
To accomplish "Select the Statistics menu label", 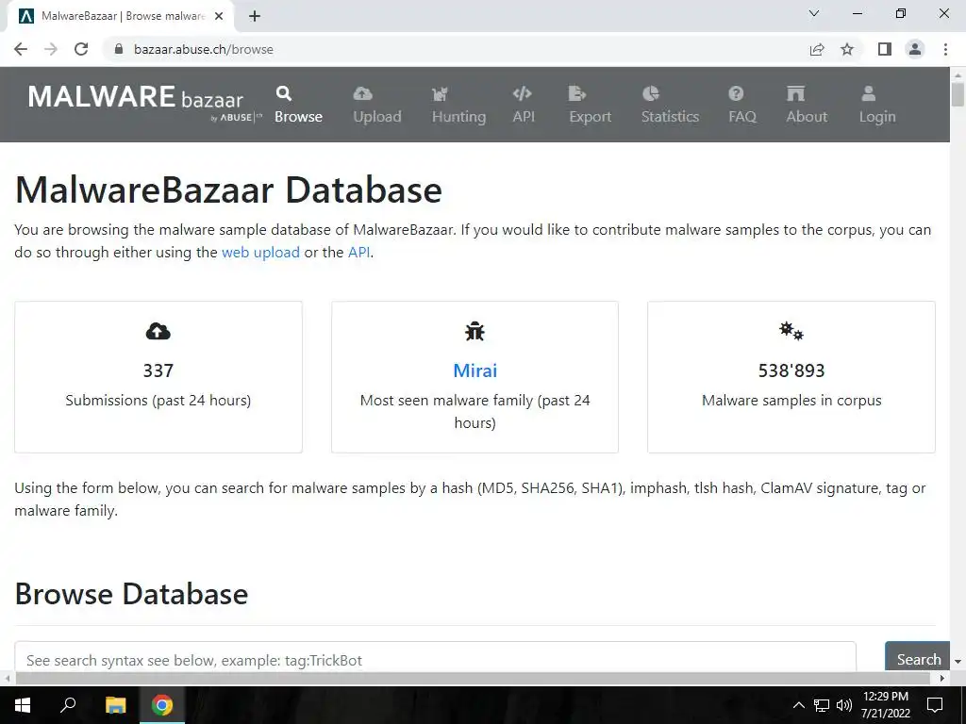I will 671,116.
